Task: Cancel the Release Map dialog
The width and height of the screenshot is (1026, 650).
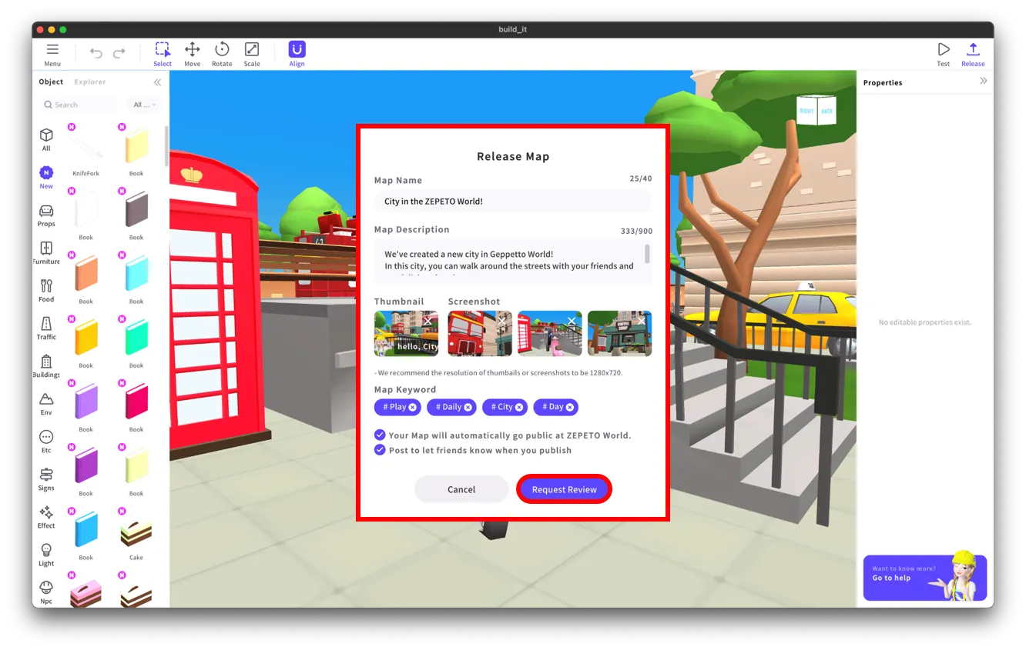Action: coord(461,489)
